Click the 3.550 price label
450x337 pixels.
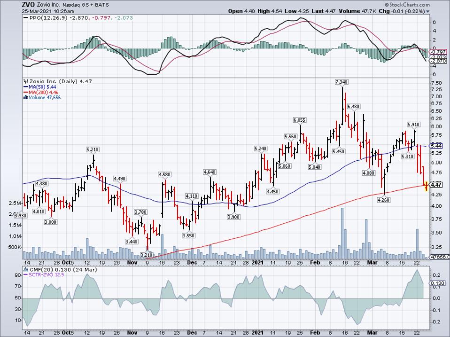(x=188, y=235)
